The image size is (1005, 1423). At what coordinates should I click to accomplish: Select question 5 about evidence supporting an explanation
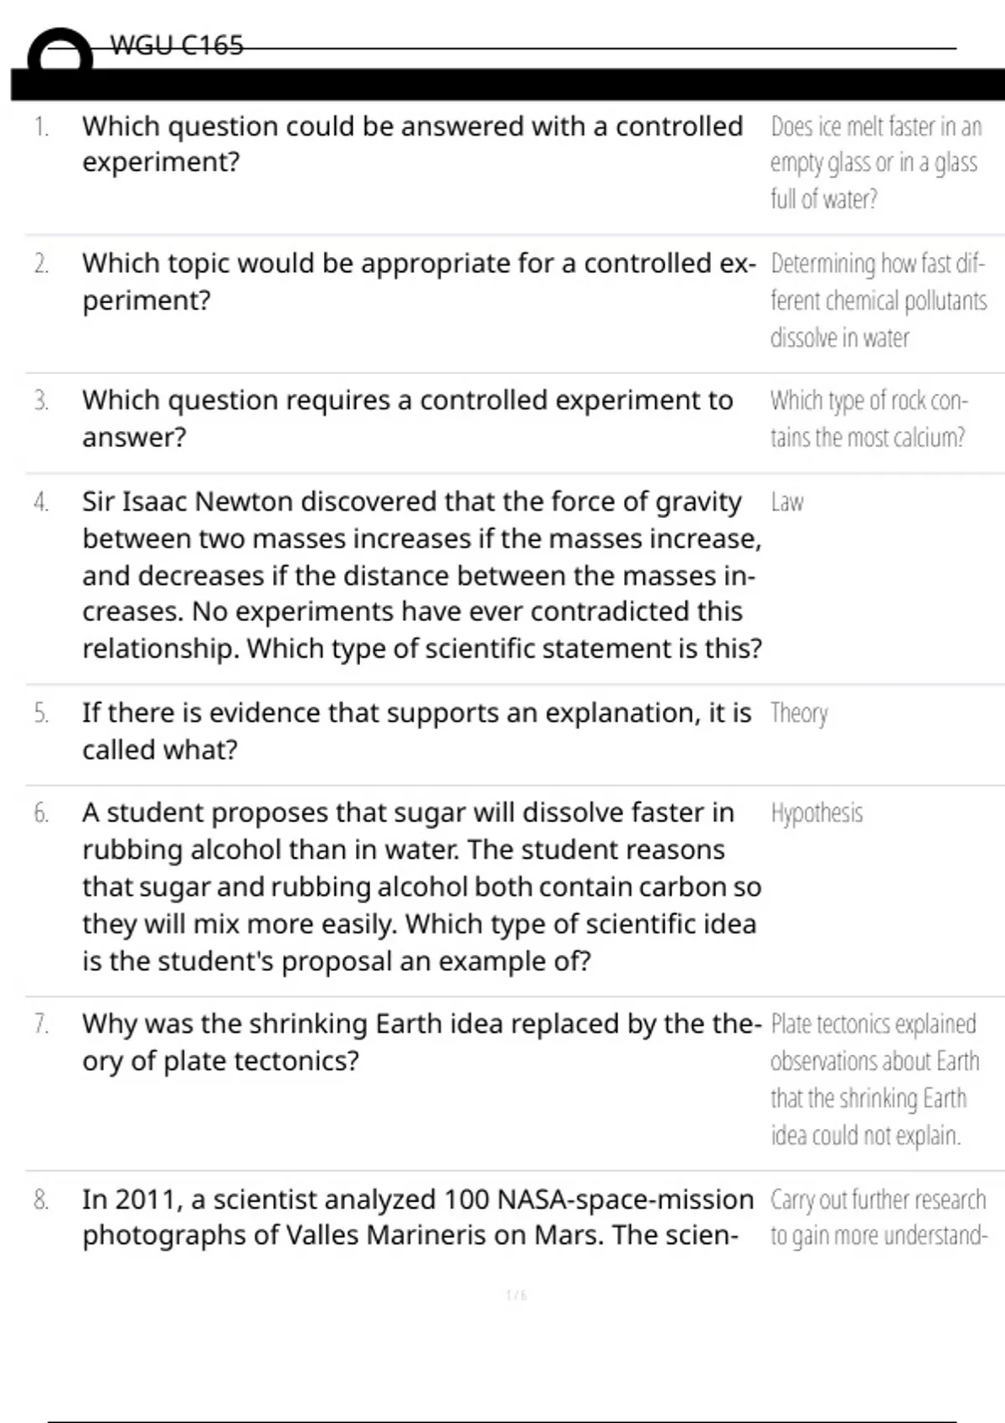(417, 731)
